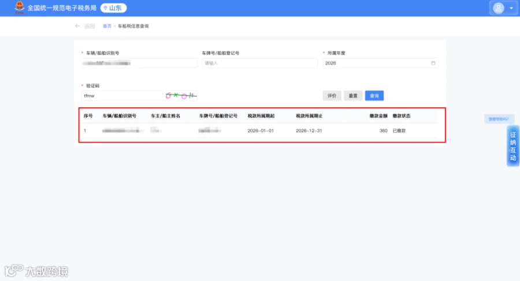Image resolution: width=520 pixels, height=281 pixels.
Task: Select the 2026-01-01 start date cell
Action: point(261,130)
